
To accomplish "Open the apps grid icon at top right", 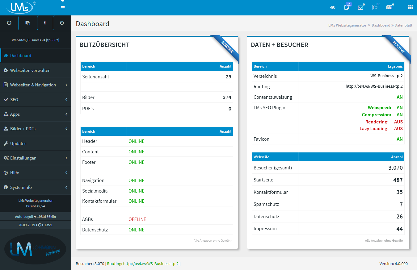I will 410,7.
